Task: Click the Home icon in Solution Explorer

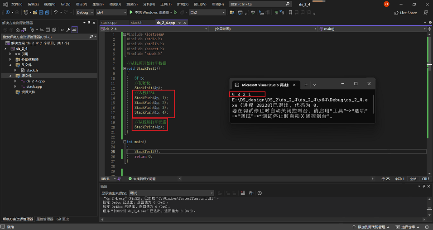Action: click(18, 30)
